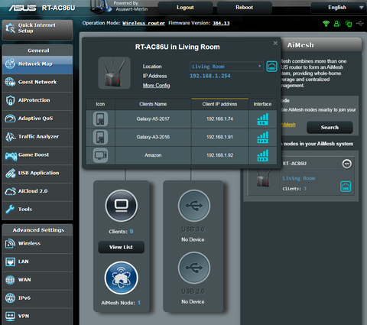Click firmware version 384.13 link
The image size is (367, 325).
point(221,23)
